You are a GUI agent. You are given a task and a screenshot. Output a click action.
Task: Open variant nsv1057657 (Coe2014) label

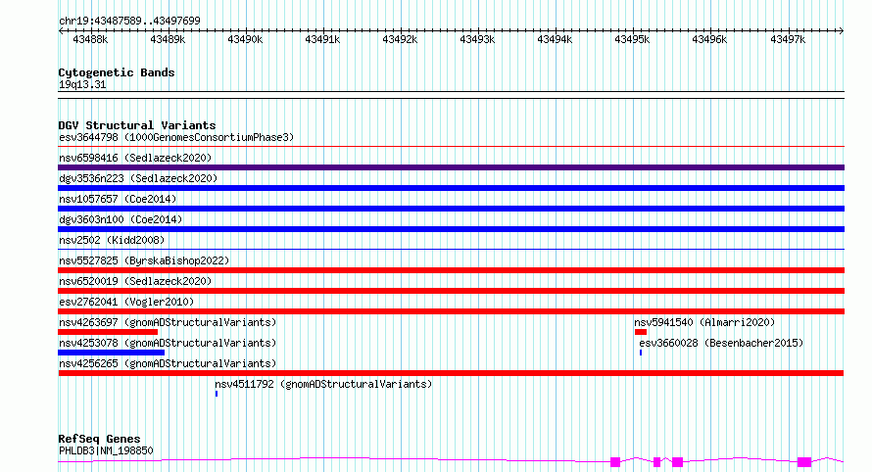click(x=118, y=199)
